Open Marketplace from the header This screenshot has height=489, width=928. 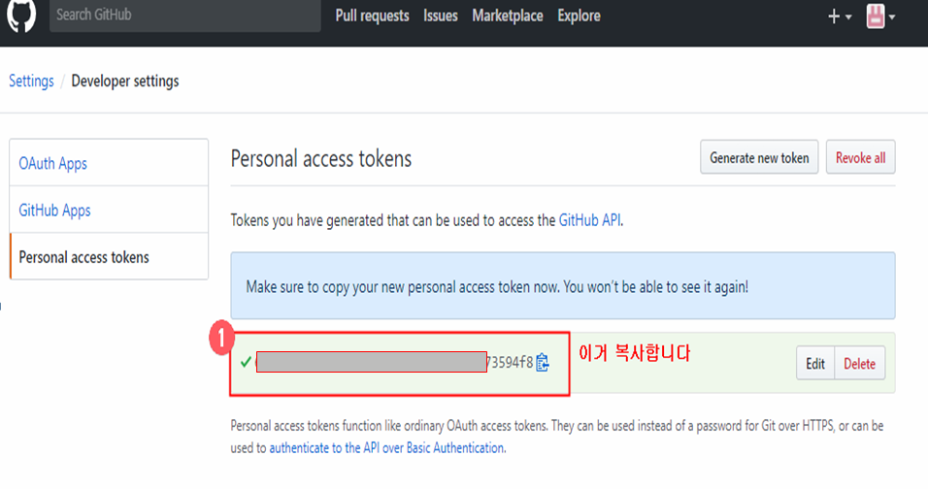[x=508, y=16]
